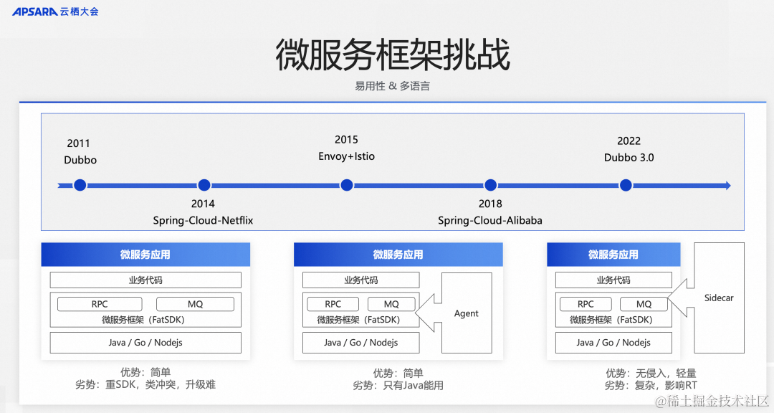774x413 pixels.
Task: Click RPC box in the Agent diagram
Action: coord(333,304)
